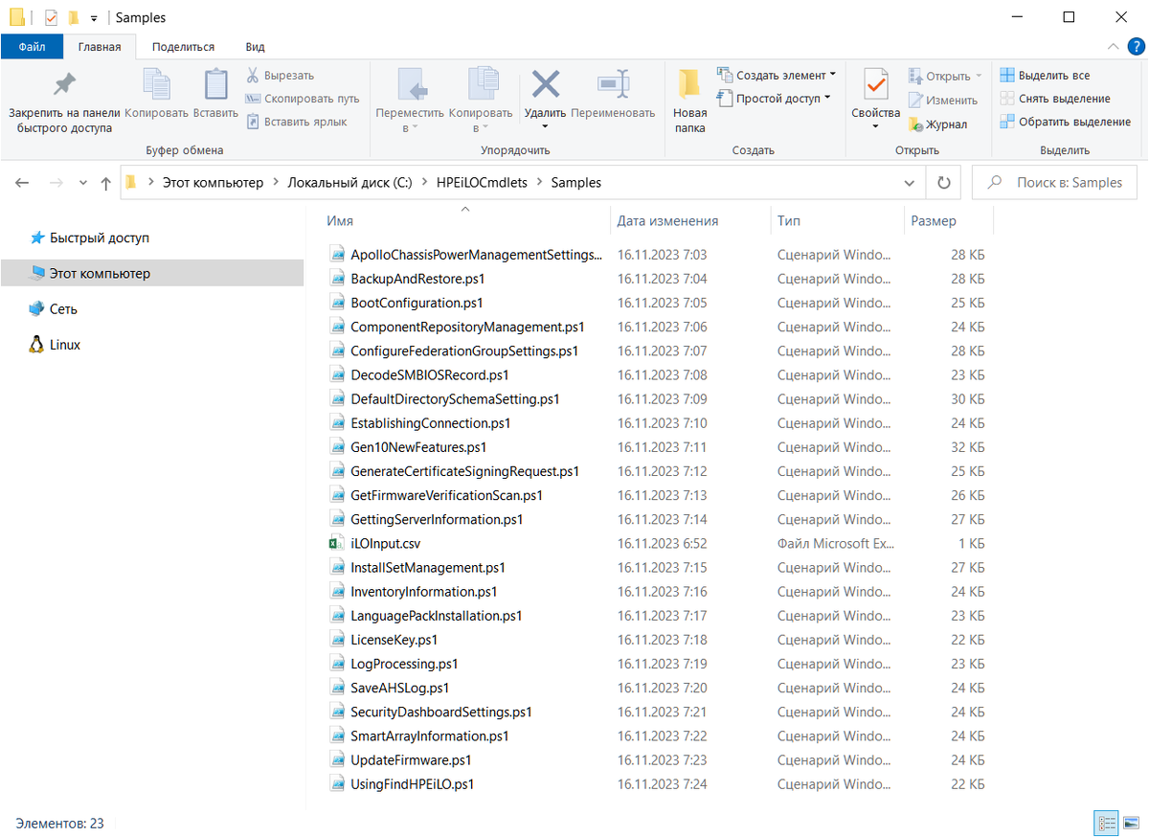Click the Копировать clipboard icon

click(x=156, y=84)
